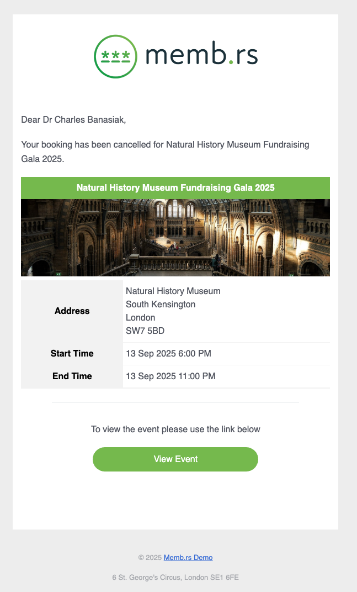Click the 13 Sep 2025 11:00 PM value
The width and height of the screenshot is (357, 592).
point(170,376)
